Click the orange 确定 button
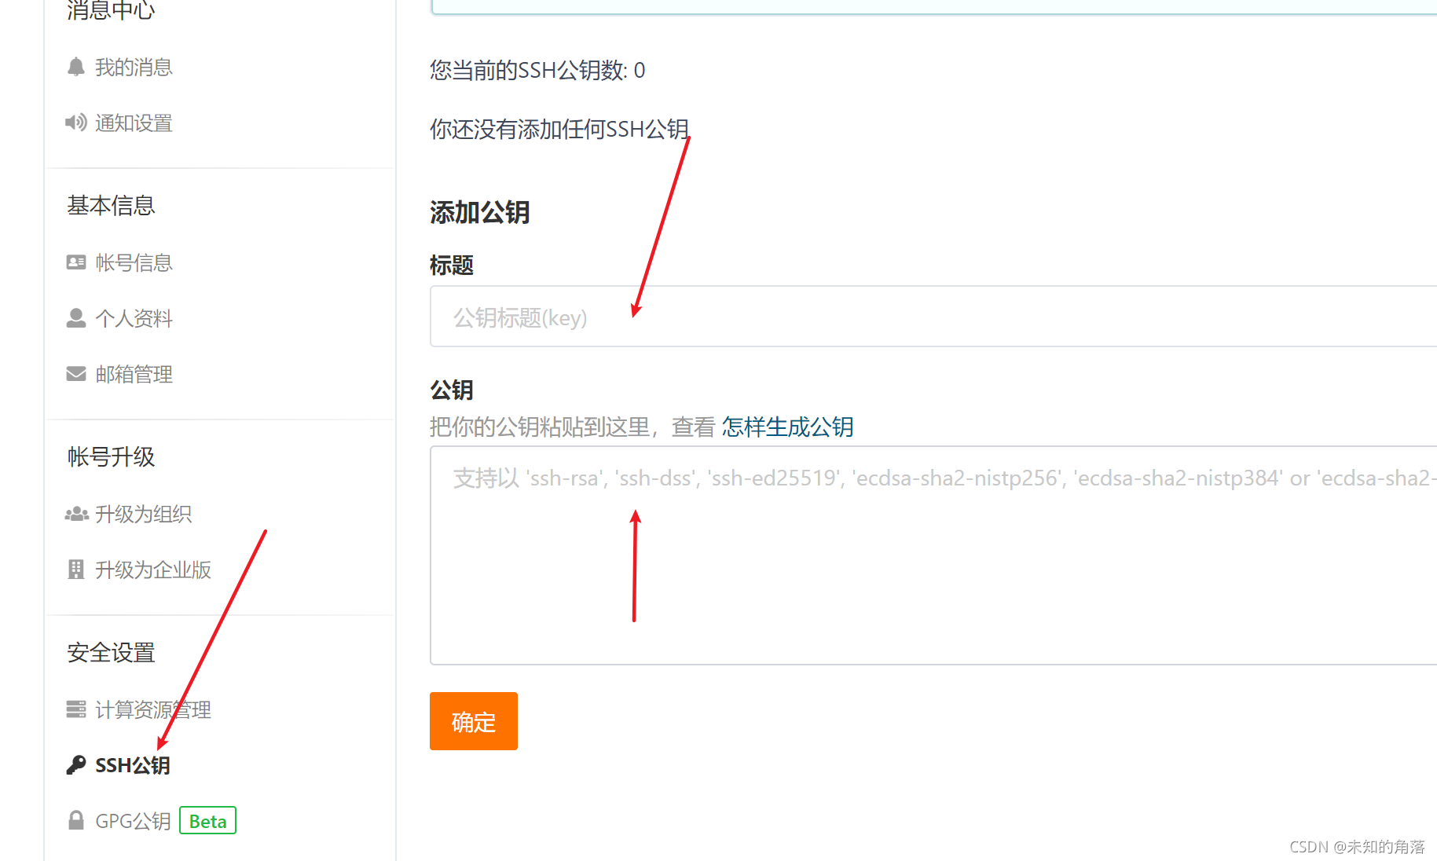 pyautogui.click(x=474, y=721)
